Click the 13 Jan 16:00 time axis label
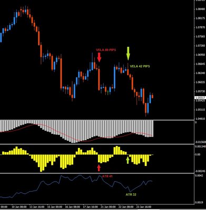 (37, 207)
